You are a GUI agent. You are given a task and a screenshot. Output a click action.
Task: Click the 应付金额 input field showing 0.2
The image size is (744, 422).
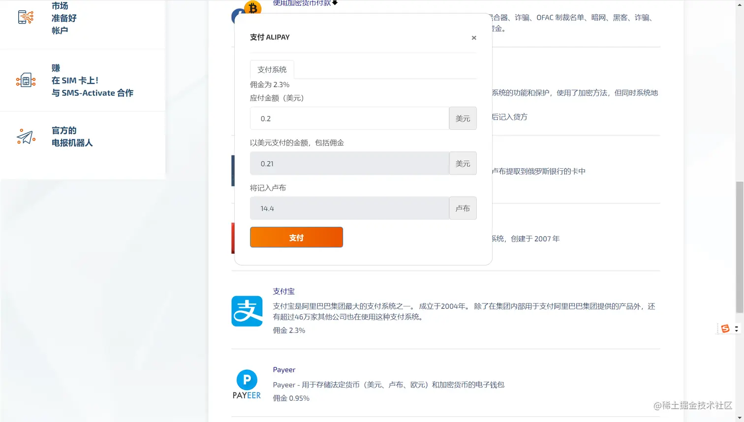coord(349,119)
